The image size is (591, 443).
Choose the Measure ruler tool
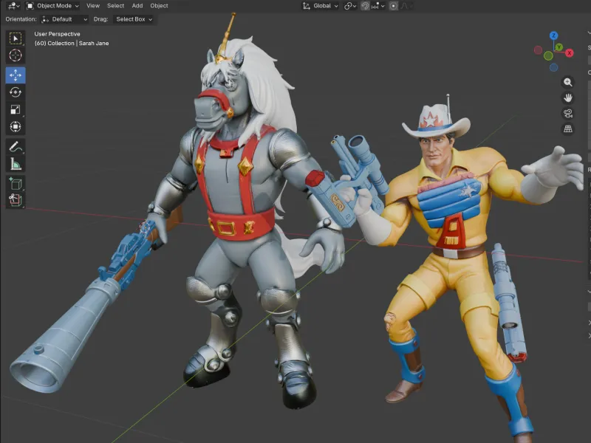point(16,164)
